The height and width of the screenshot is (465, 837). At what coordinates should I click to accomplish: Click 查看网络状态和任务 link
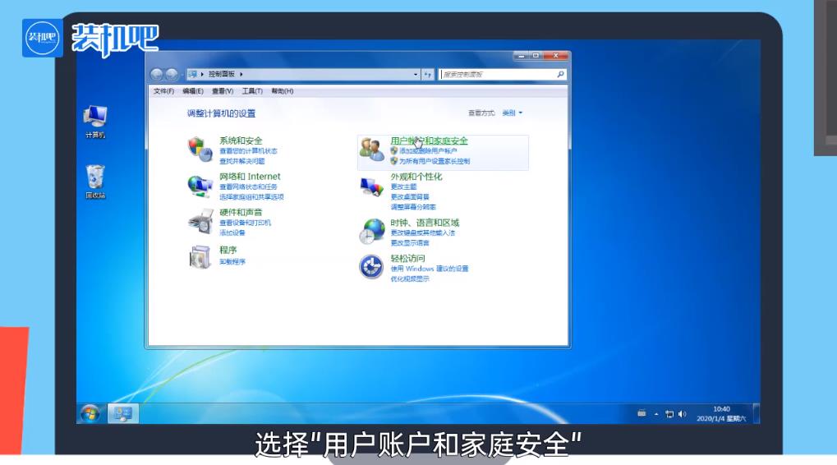click(248, 186)
